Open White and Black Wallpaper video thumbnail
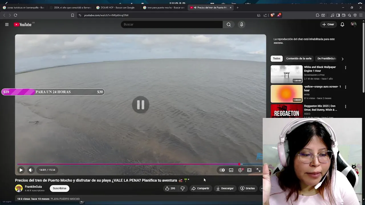 pos(287,74)
